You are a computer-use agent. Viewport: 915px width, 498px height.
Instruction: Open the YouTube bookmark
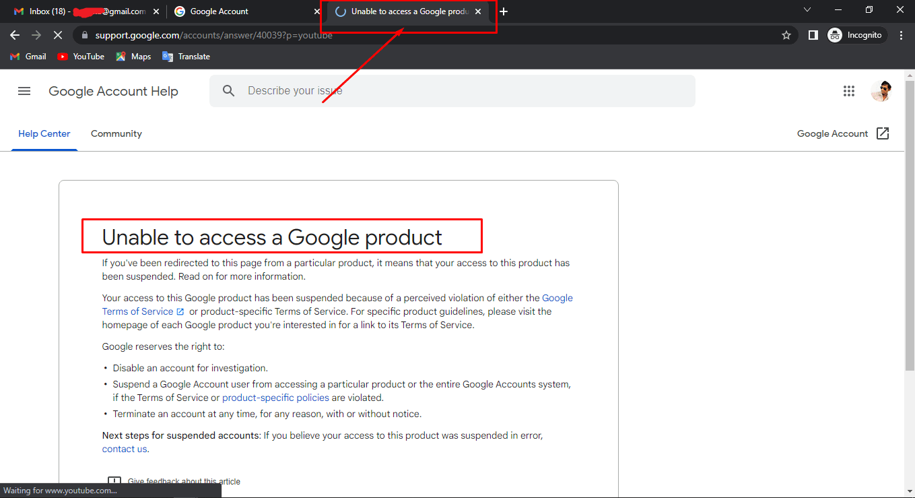(x=81, y=57)
